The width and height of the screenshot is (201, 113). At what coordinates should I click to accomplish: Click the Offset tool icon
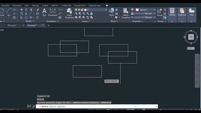(38, 18)
